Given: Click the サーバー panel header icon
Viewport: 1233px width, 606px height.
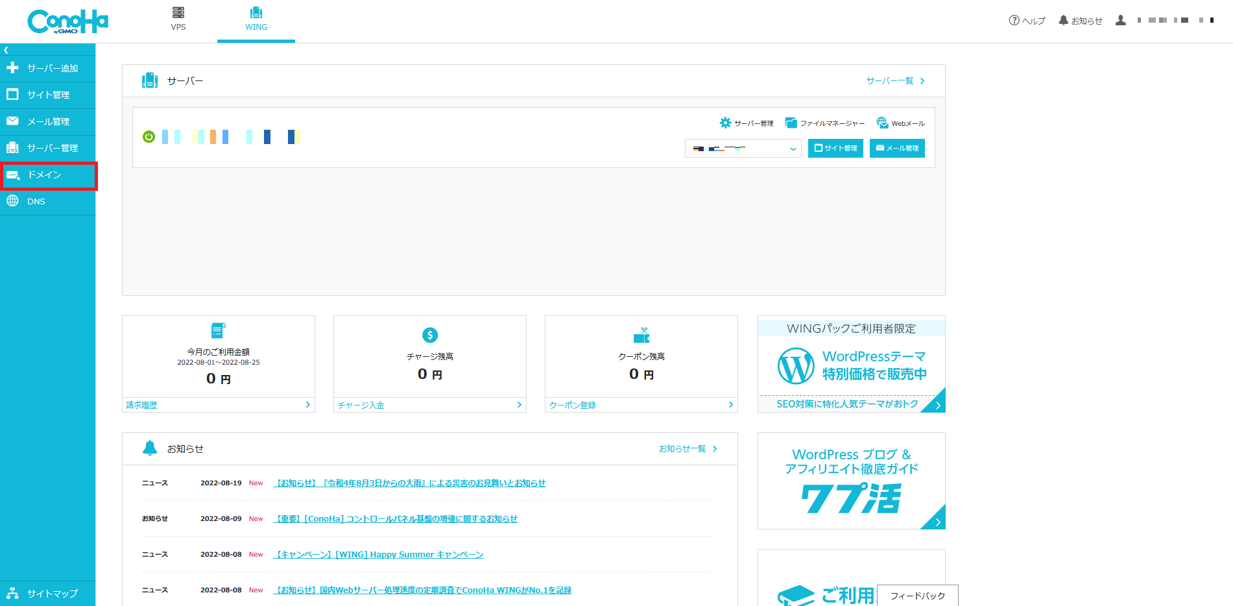Looking at the screenshot, I should [x=150, y=80].
